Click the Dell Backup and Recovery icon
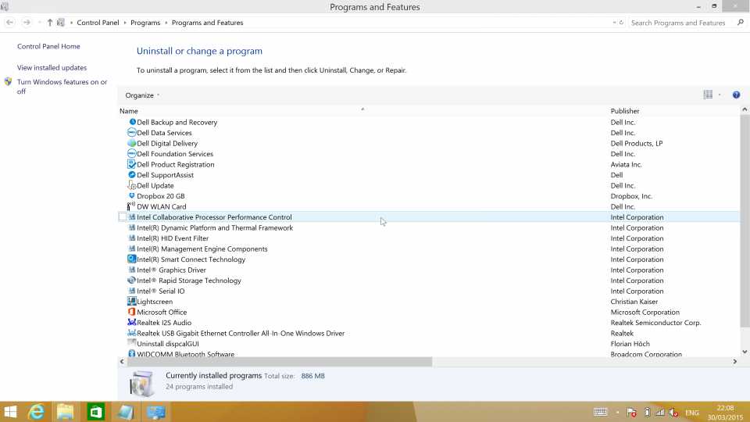The image size is (750, 422). [132, 122]
